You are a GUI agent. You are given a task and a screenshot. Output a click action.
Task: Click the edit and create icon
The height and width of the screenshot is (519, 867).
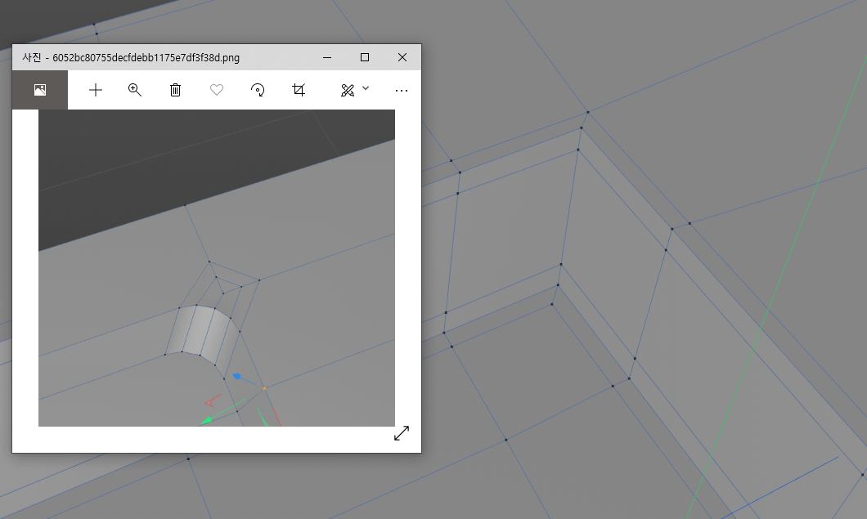tap(348, 90)
